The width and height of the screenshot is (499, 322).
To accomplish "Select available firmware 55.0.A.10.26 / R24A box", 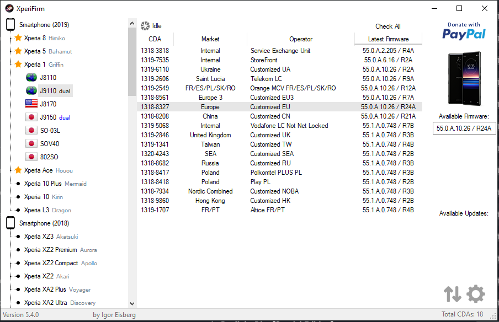I will pyautogui.click(x=464, y=128).
